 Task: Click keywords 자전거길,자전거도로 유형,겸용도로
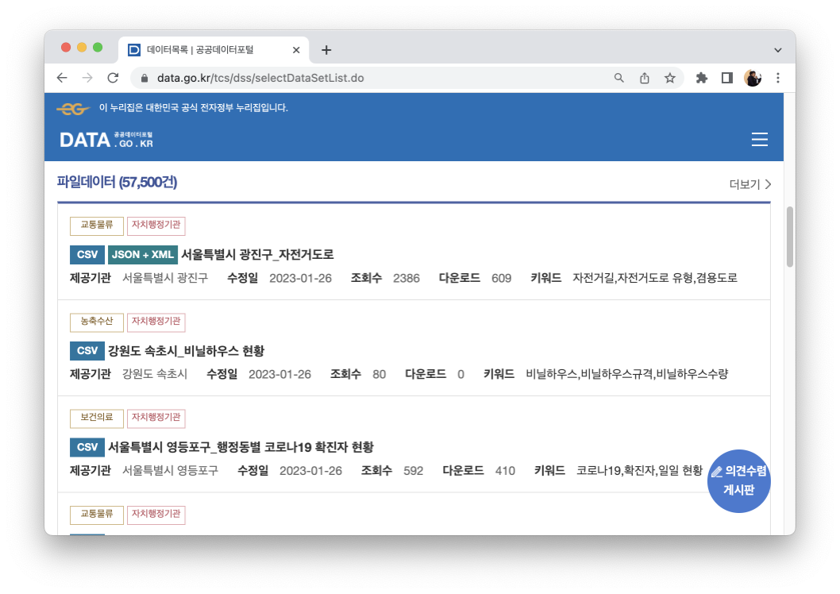pyautogui.click(x=655, y=278)
